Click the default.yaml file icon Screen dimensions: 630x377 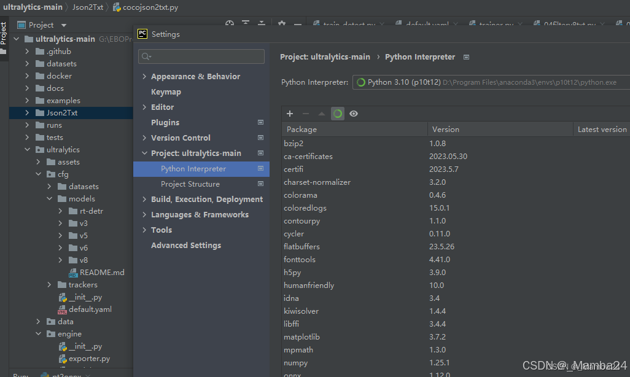(62, 309)
